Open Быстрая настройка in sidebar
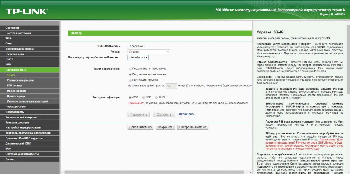This screenshot has width=350, height=174. click(x=30, y=33)
